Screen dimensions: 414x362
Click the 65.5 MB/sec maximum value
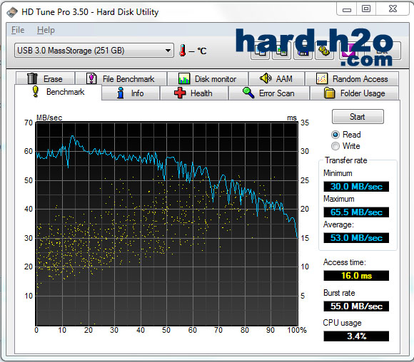point(356,212)
